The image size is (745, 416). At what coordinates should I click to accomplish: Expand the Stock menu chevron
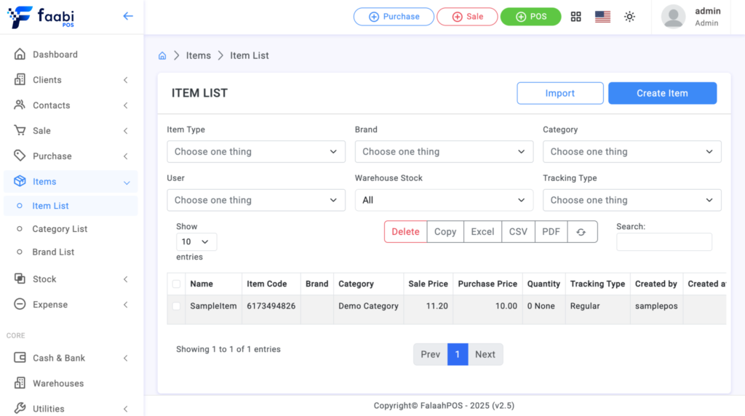126,279
